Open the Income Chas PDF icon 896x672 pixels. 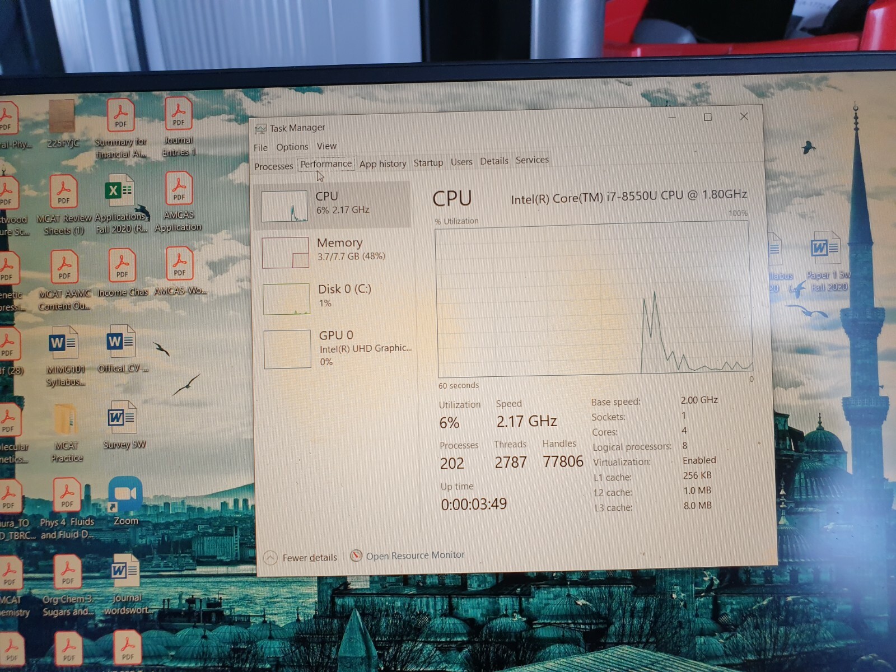click(x=122, y=273)
